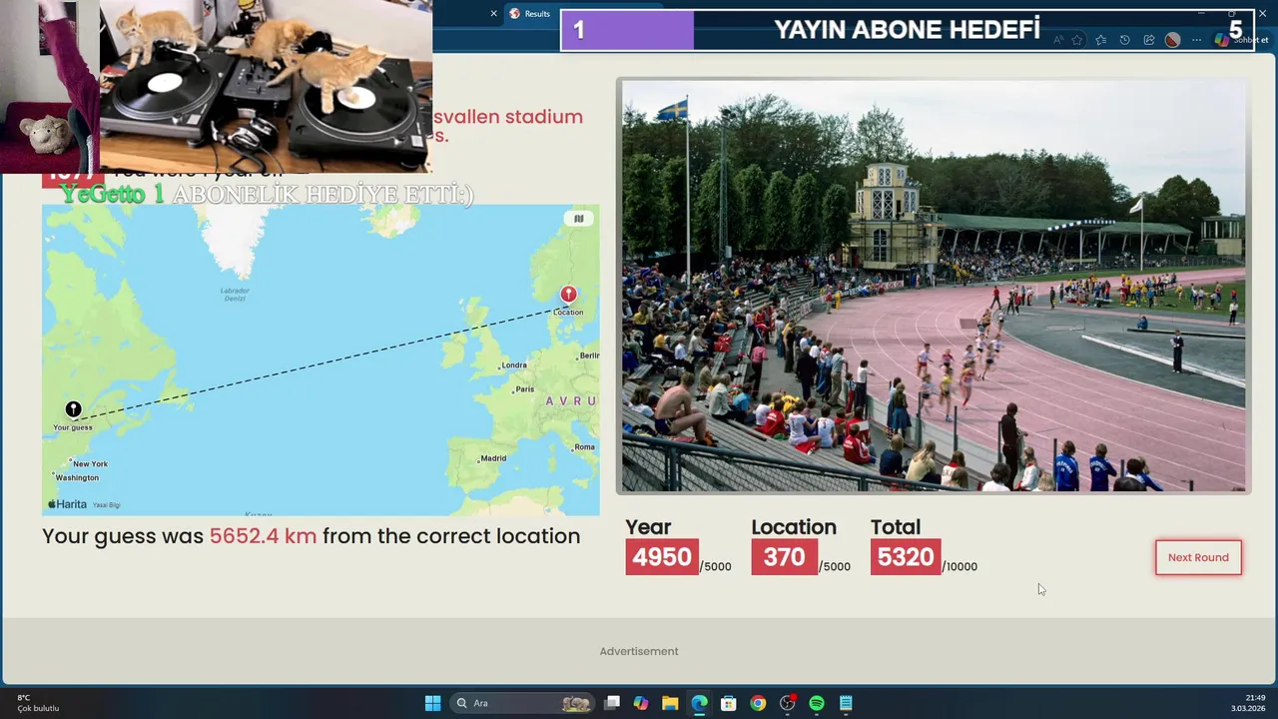The image size is (1278, 719).
Task: Click the New York label on map
Action: pos(90,464)
